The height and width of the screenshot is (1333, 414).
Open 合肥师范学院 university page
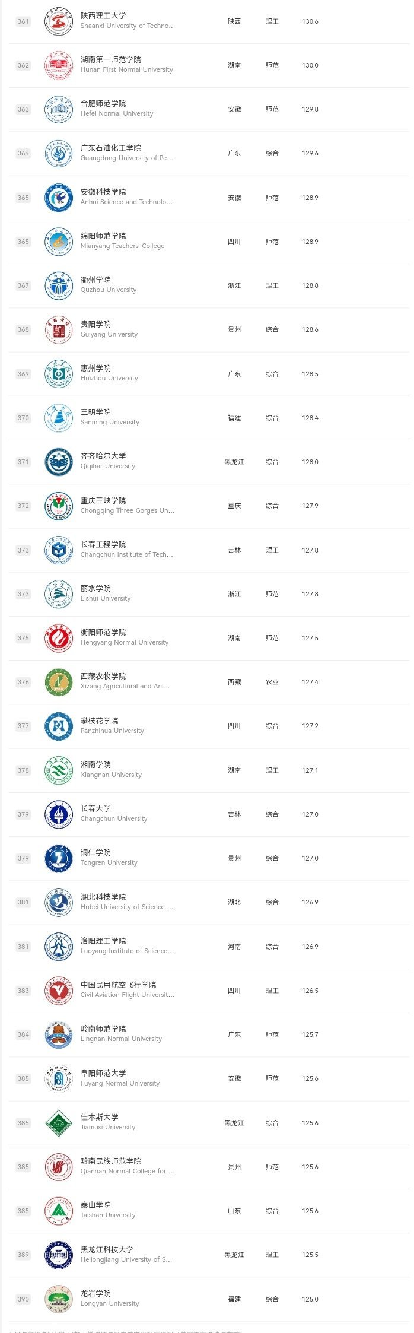(x=103, y=104)
